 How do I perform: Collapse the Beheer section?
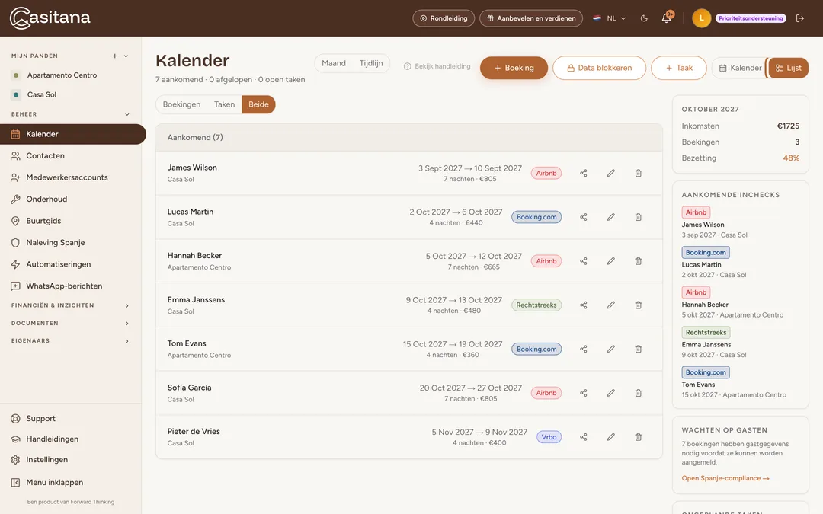126,114
